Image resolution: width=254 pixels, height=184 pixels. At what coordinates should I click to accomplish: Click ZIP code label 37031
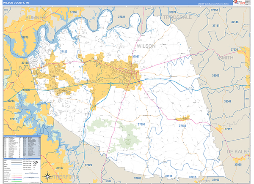[x=121, y=17]
